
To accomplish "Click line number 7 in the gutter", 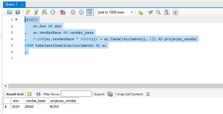I will 12,58.
